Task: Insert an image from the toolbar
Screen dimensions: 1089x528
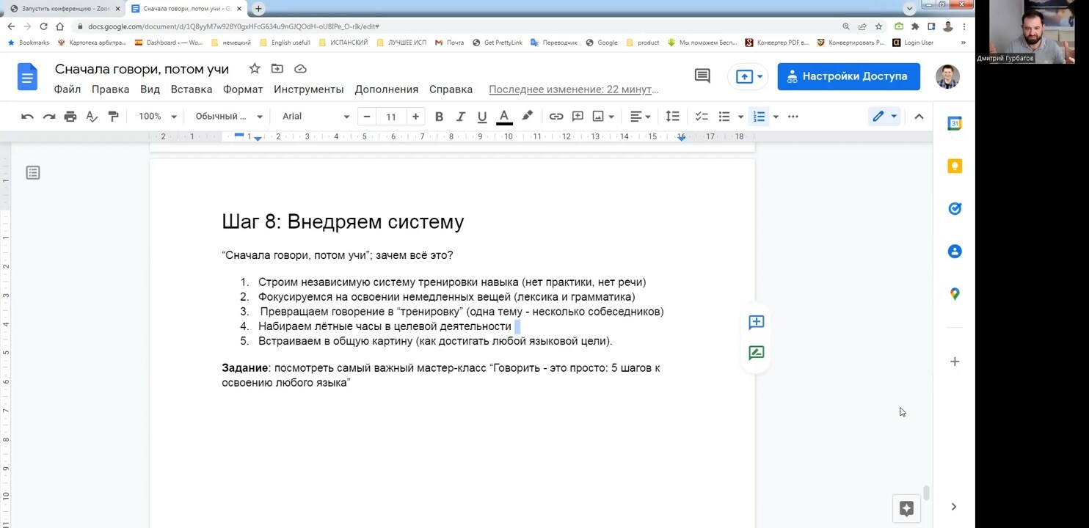Action: coord(598,117)
